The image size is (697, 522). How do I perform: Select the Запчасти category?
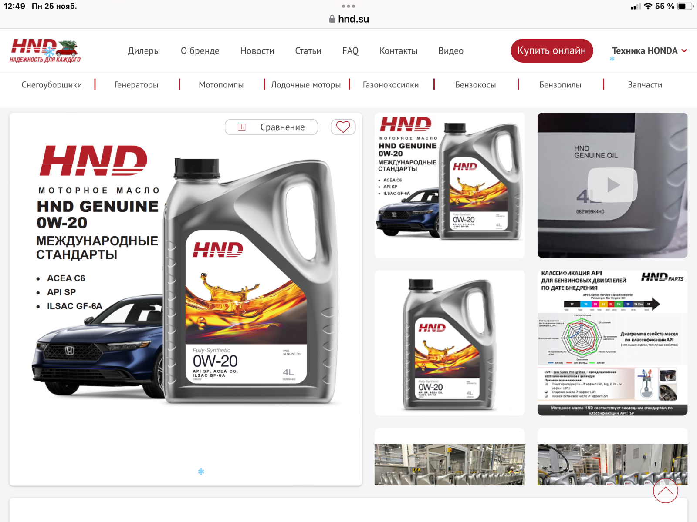point(645,85)
